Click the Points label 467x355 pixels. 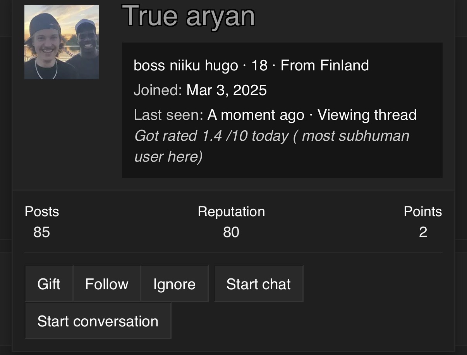pyautogui.click(x=422, y=212)
